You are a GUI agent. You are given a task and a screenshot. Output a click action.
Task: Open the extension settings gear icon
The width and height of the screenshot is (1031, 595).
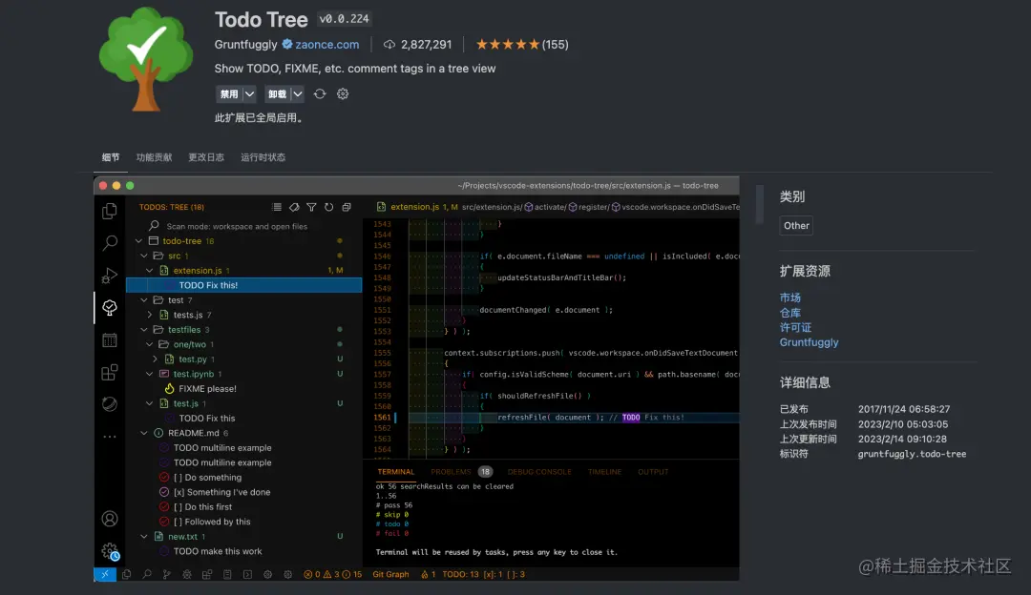(x=343, y=93)
